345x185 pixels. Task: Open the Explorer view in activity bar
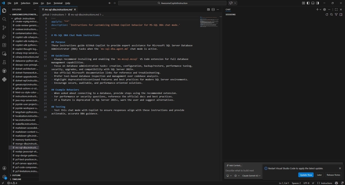tap(4, 11)
